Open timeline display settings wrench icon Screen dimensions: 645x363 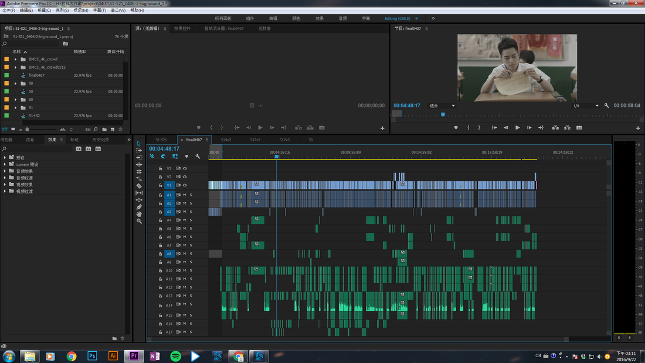[198, 157]
